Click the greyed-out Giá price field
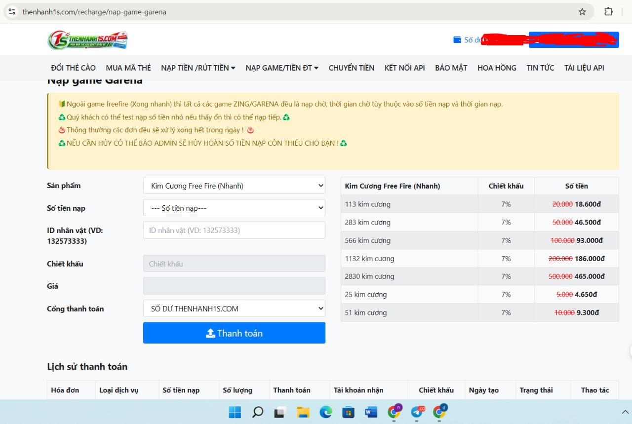The height and width of the screenshot is (424, 632). pos(234,286)
